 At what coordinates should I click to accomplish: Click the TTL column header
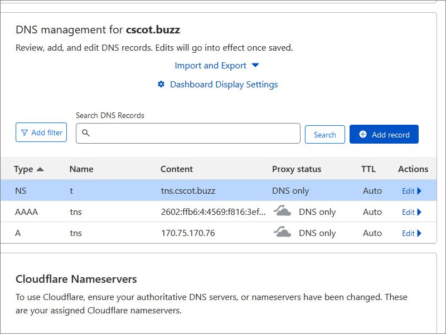[x=368, y=169]
